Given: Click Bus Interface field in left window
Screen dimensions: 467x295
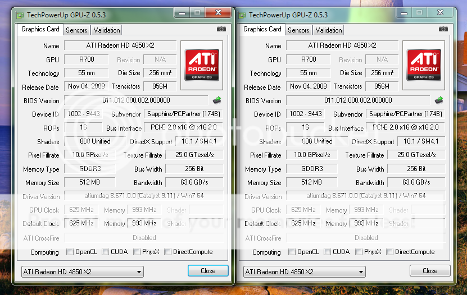Looking at the screenshot, I should [183, 127].
